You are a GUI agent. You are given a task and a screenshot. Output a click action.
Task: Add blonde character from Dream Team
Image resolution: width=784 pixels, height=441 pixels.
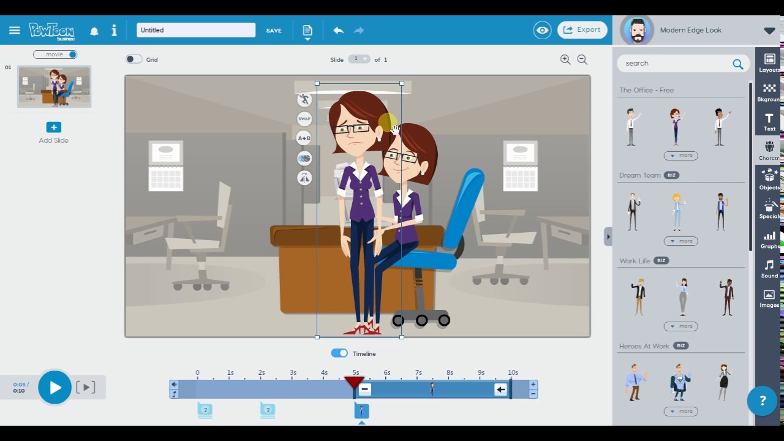[x=677, y=212]
